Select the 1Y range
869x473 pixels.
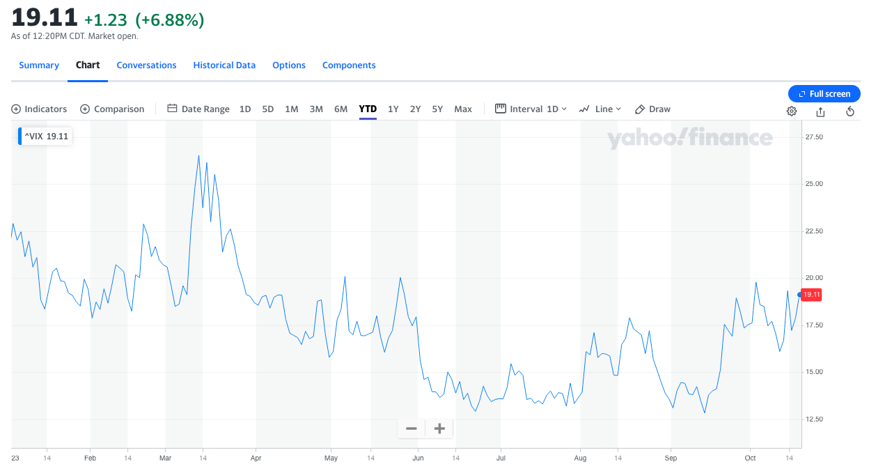tap(393, 109)
